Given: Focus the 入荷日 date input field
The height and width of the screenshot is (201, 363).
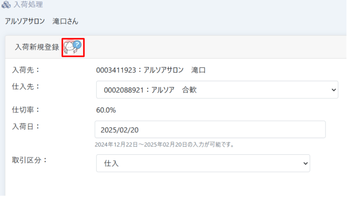Looking at the screenshot, I should pos(210,130).
